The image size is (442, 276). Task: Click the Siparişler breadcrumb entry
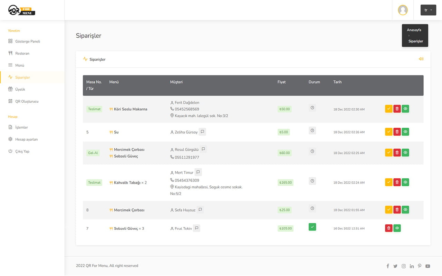click(416, 41)
